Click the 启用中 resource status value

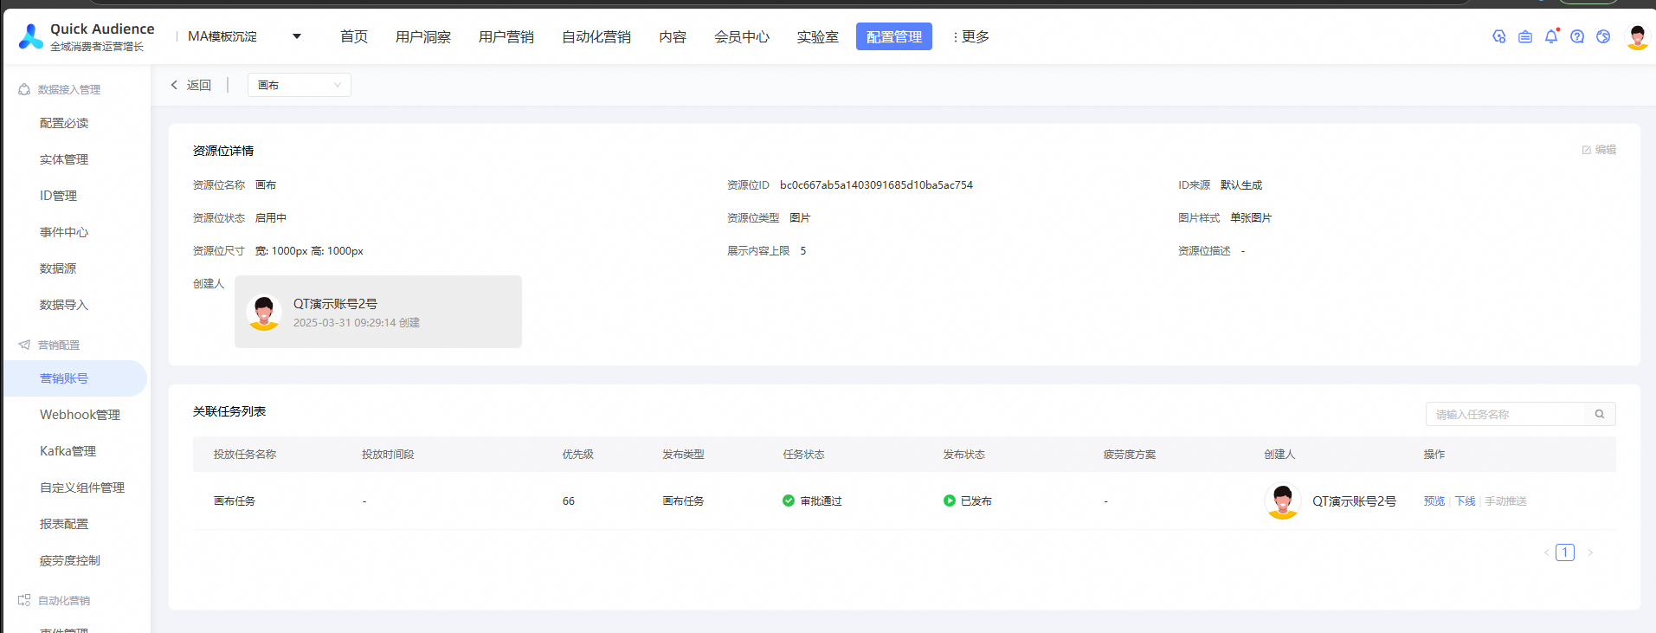[271, 218]
